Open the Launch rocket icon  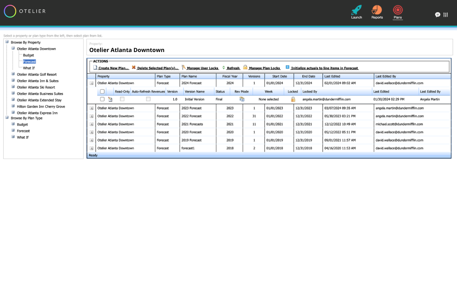click(x=356, y=10)
